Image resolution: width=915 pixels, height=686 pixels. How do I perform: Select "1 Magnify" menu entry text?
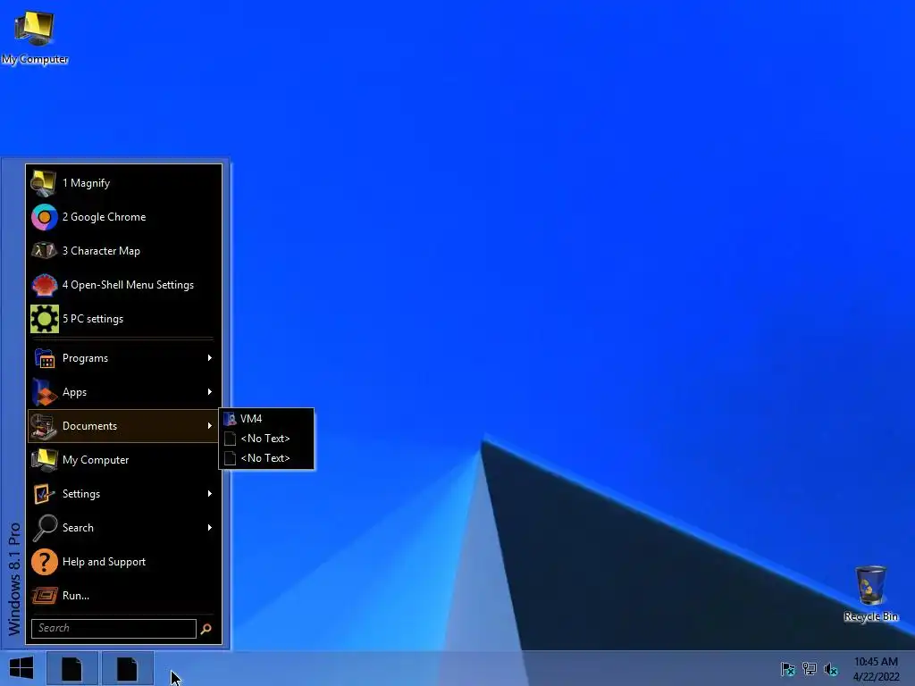pyautogui.click(x=86, y=183)
